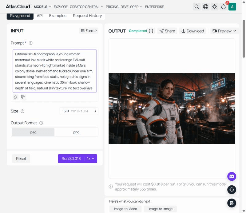Switch to the Playground tab

(x=20, y=16)
